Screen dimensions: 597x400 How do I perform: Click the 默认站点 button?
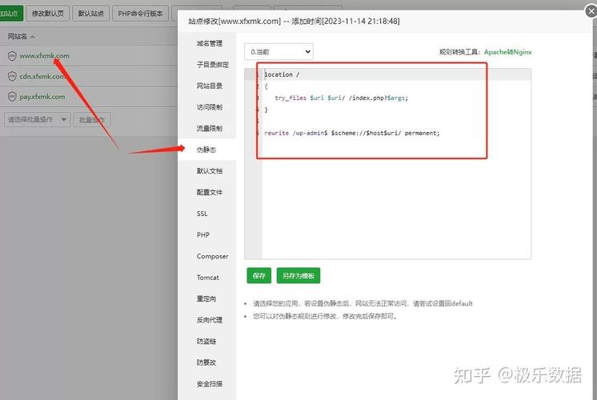pos(90,14)
